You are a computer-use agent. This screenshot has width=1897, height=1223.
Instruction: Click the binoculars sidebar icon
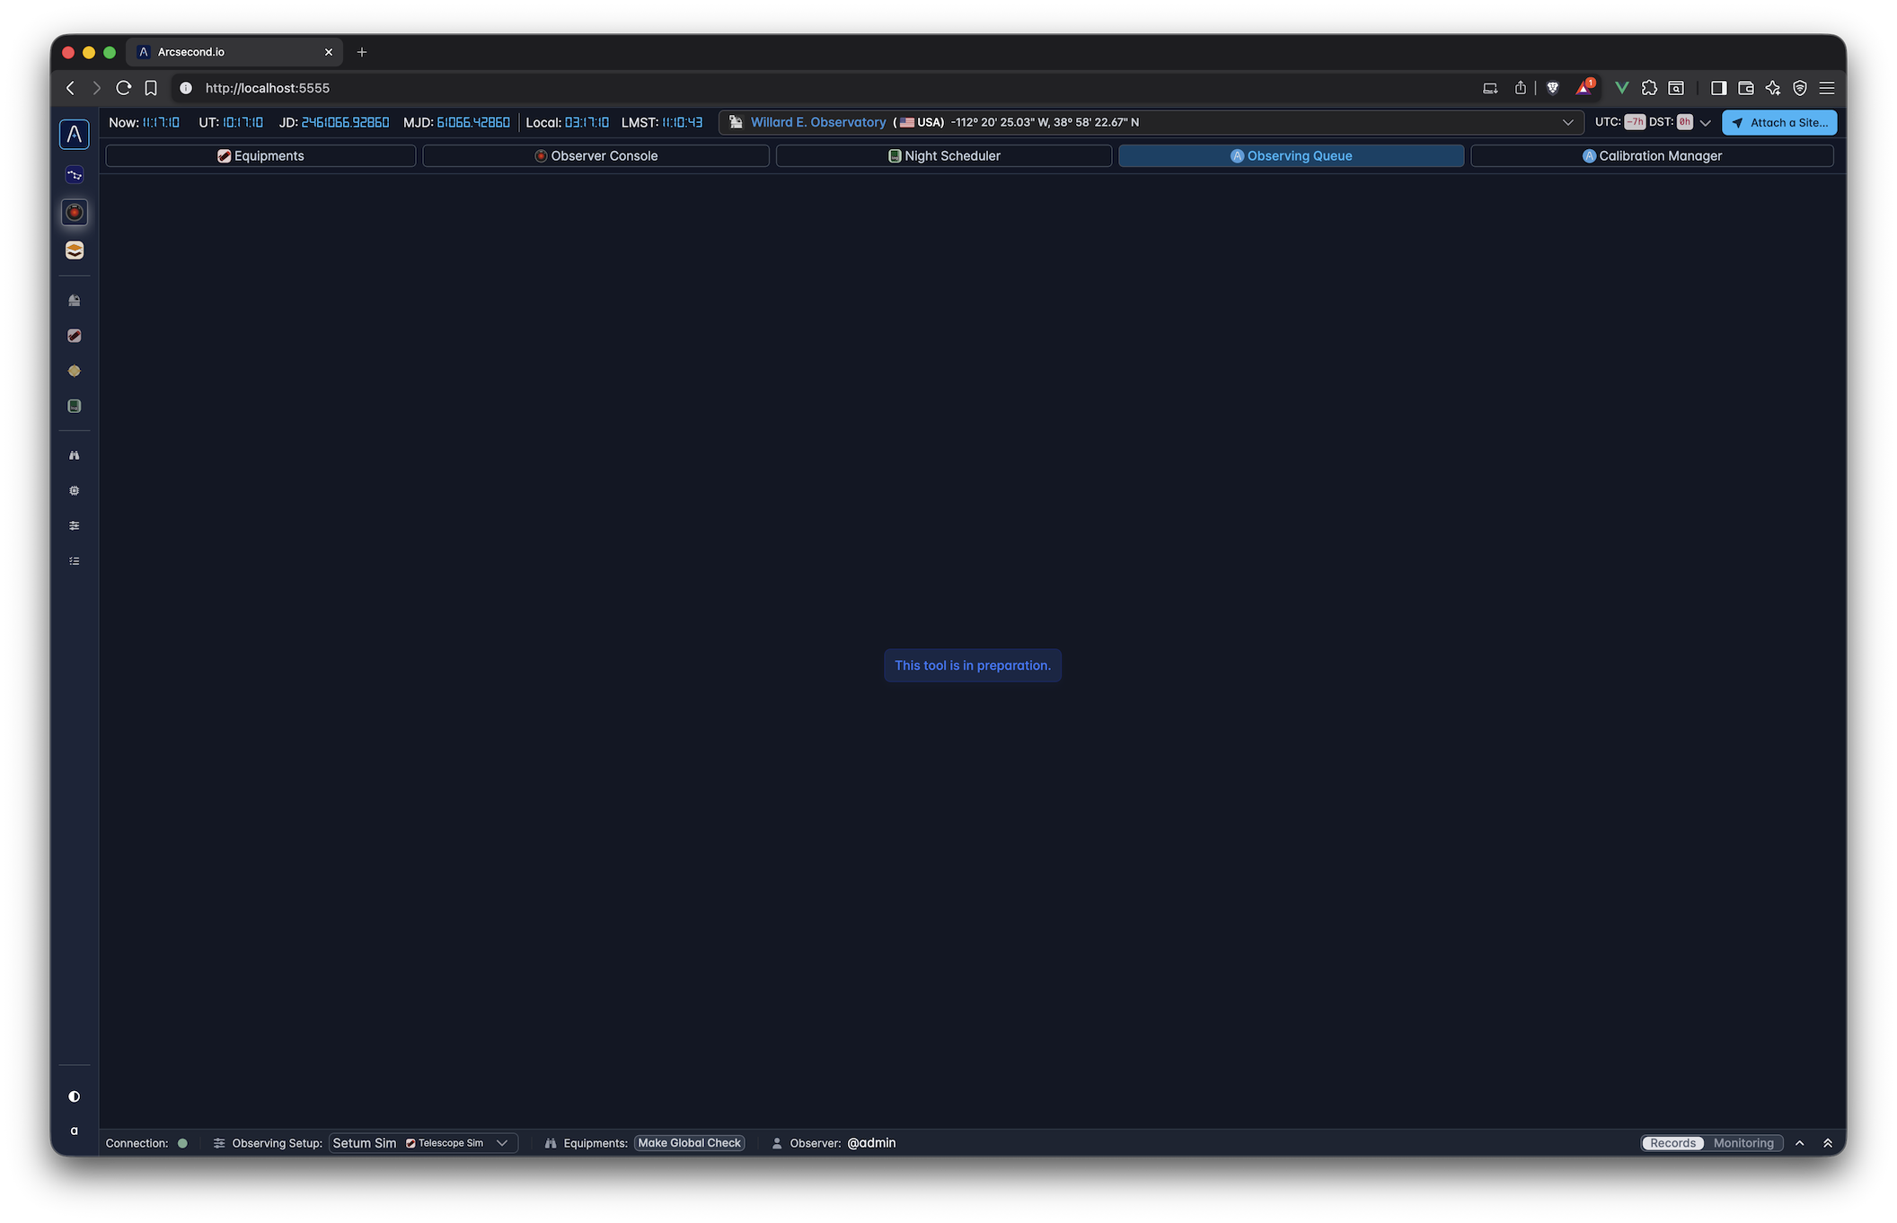(75, 455)
